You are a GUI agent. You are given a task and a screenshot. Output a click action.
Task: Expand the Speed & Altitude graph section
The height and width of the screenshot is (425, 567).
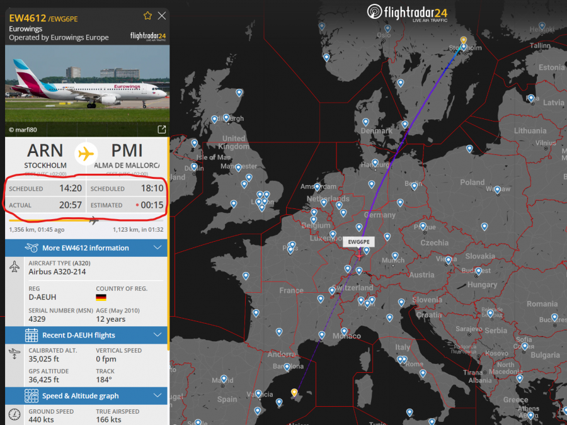[x=157, y=396]
